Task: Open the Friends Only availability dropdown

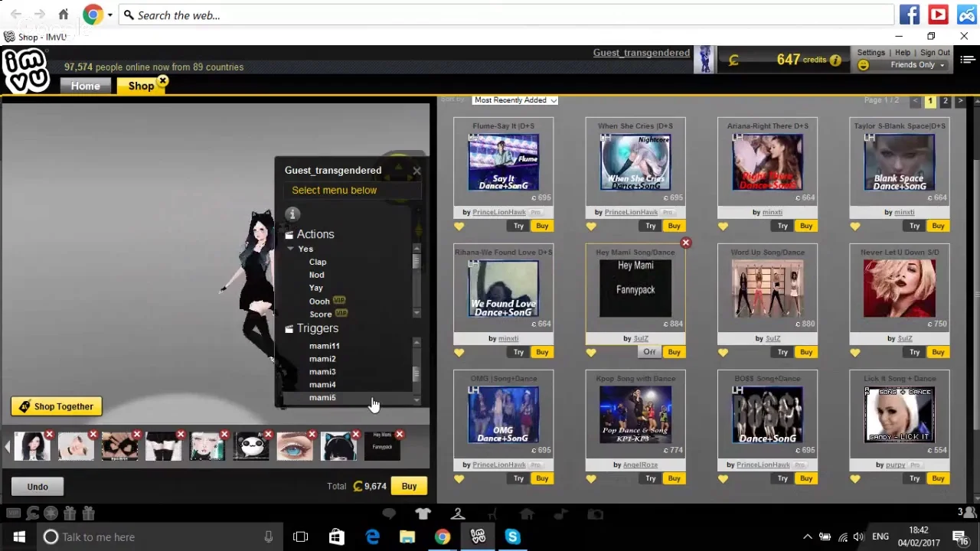Action: coord(916,65)
